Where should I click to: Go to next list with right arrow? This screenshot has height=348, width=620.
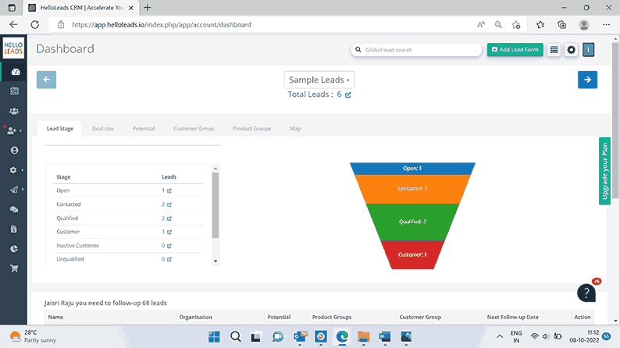587,79
